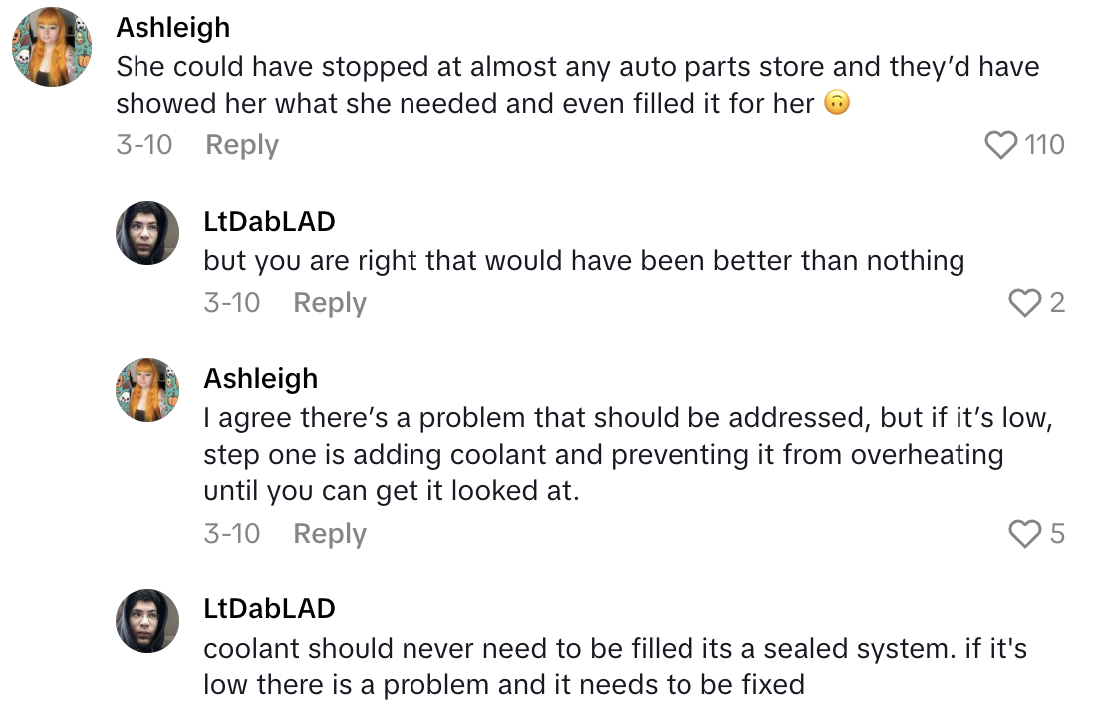
Task: Click the 3-10 date on the top comment
Action: click(x=144, y=145)
